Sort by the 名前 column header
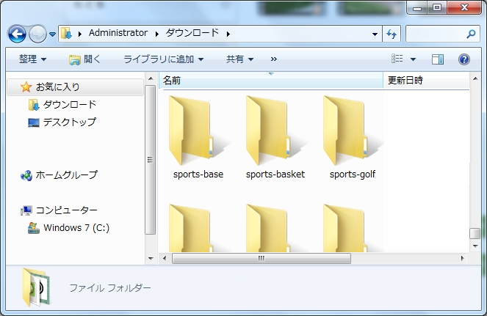The image size is (487, 316). tap(172, 80)
